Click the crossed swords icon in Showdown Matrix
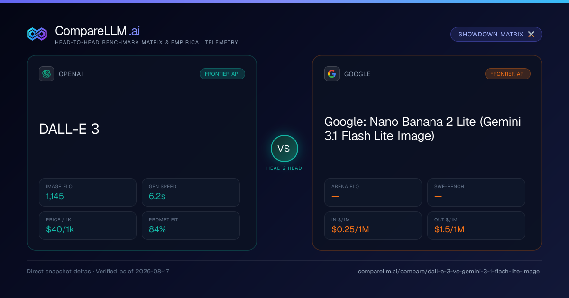Viewport: 569px width, 298px height. point(531,35)
